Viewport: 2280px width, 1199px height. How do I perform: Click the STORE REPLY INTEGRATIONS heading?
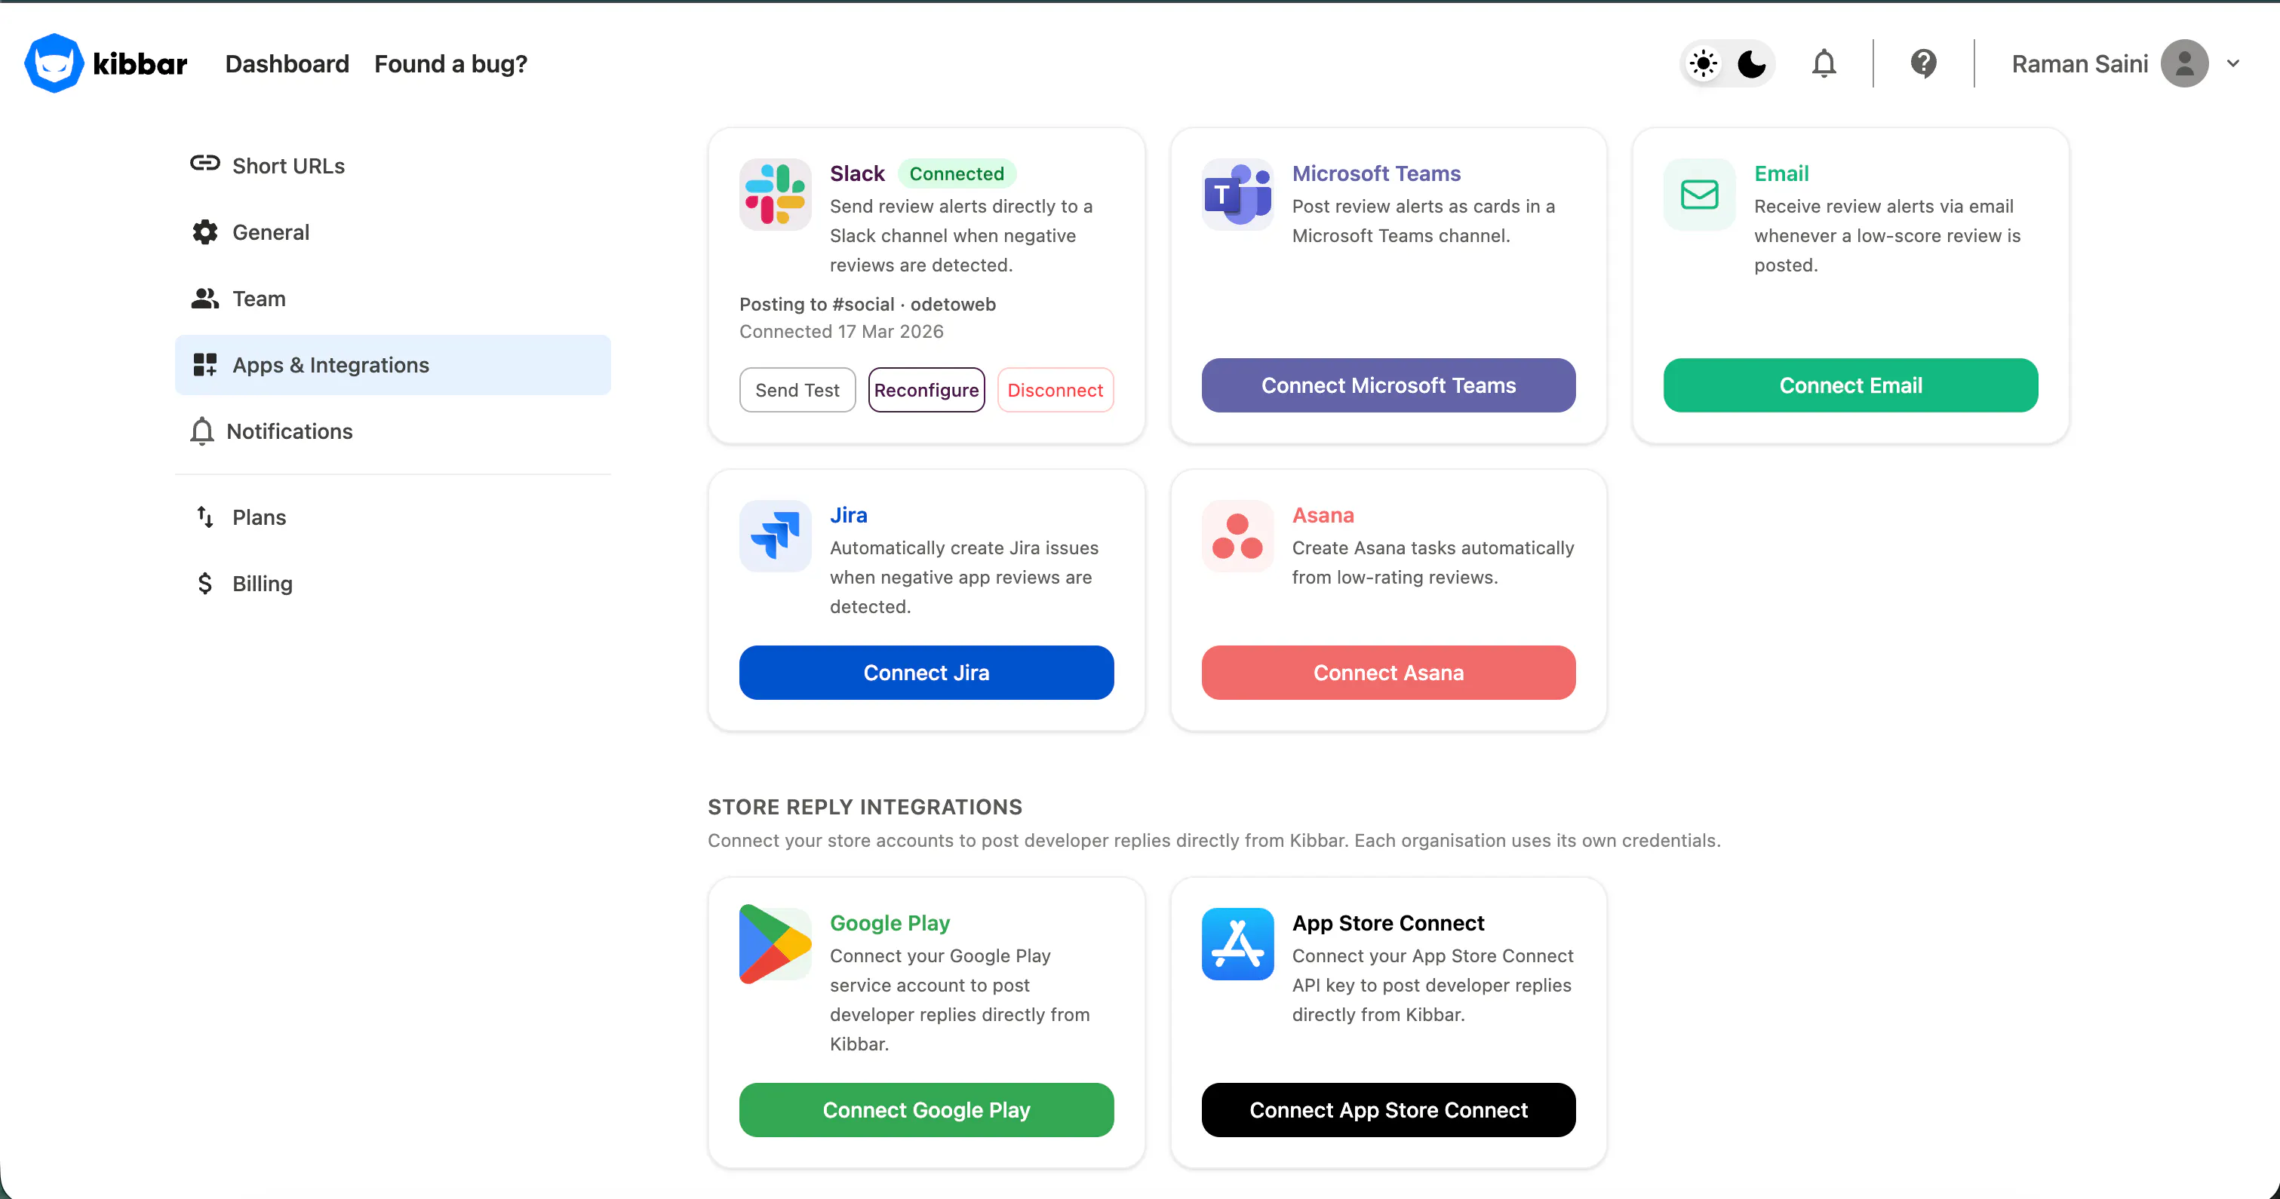[x=865, y=807]
